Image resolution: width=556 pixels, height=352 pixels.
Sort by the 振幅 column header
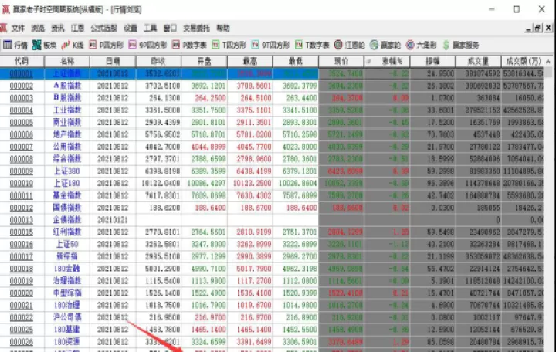click(x=432, y=61)
